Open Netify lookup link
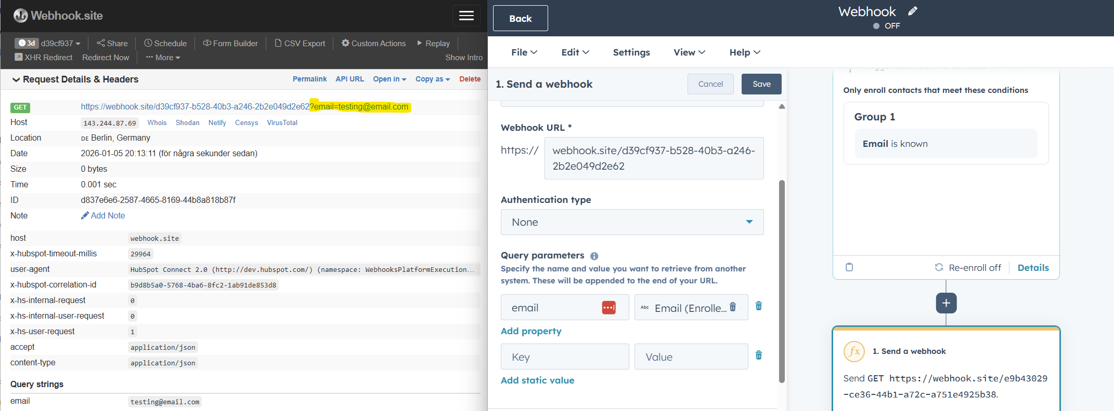 tap(217, 122)
